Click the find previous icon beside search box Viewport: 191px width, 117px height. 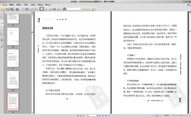[83, 9]
